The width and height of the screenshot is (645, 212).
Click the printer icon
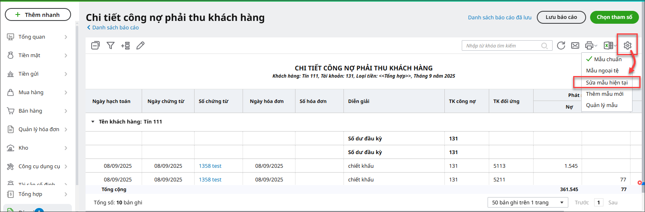click(x=589, y=45)
